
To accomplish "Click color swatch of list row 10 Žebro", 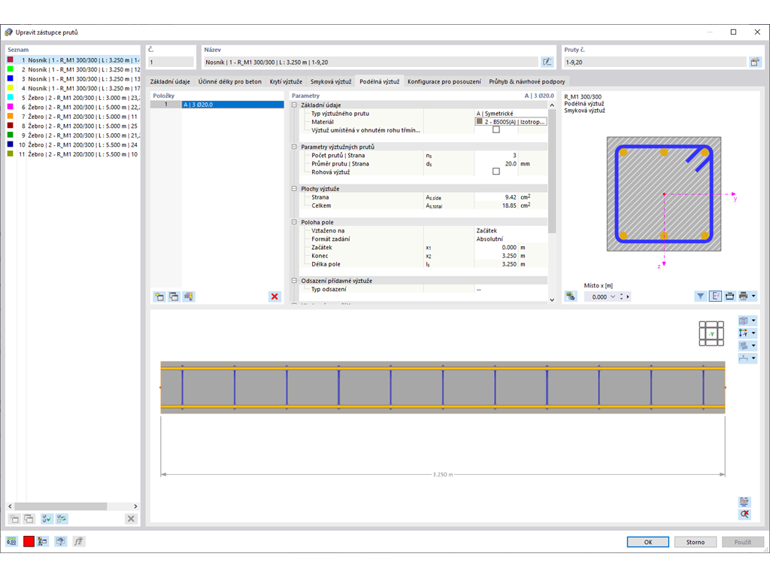I will tap(11, 144).
